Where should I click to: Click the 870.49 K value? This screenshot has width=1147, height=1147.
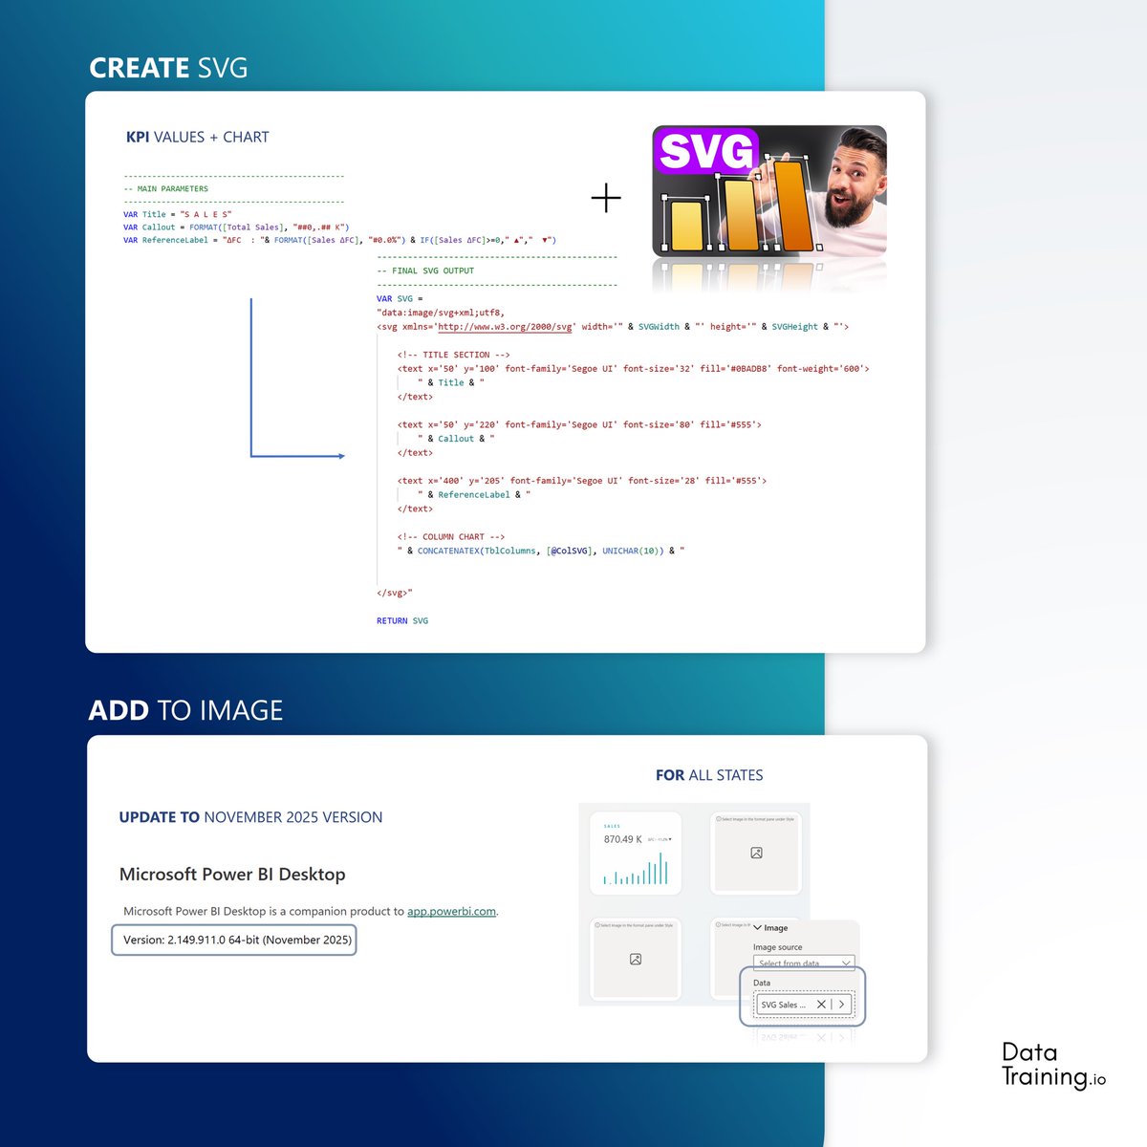click(x=623, y=839)
